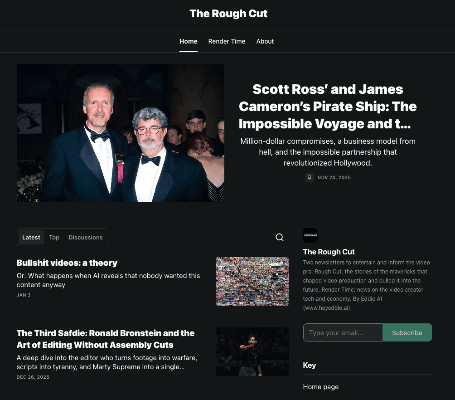Open the Home page link under Key
The image size is (455, 400).
[321, 387]
